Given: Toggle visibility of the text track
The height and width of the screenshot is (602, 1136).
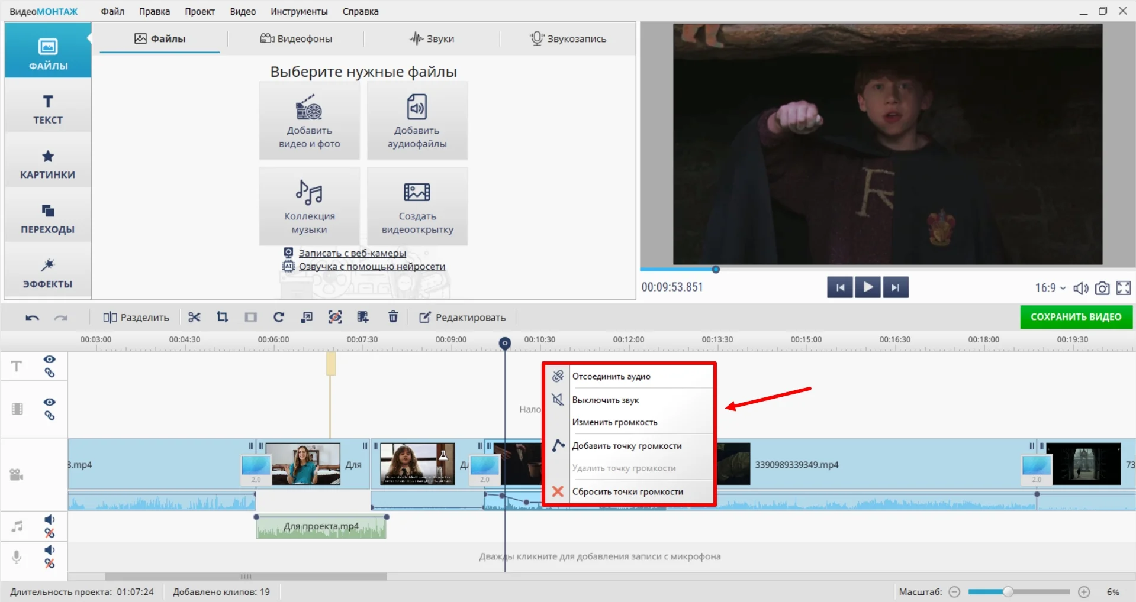Looking at the screenshot, I should click(x=50, y=360).
